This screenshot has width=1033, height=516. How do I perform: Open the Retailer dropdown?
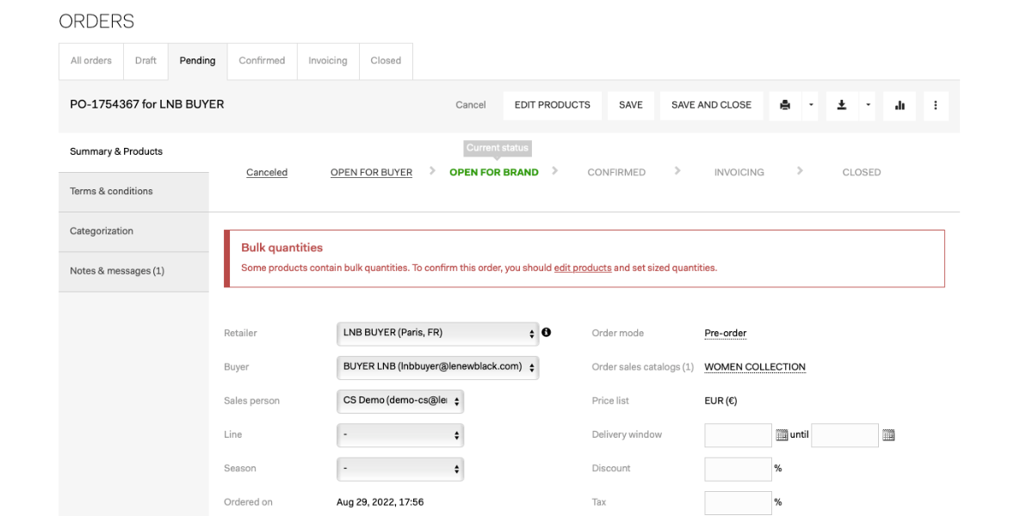437,333
